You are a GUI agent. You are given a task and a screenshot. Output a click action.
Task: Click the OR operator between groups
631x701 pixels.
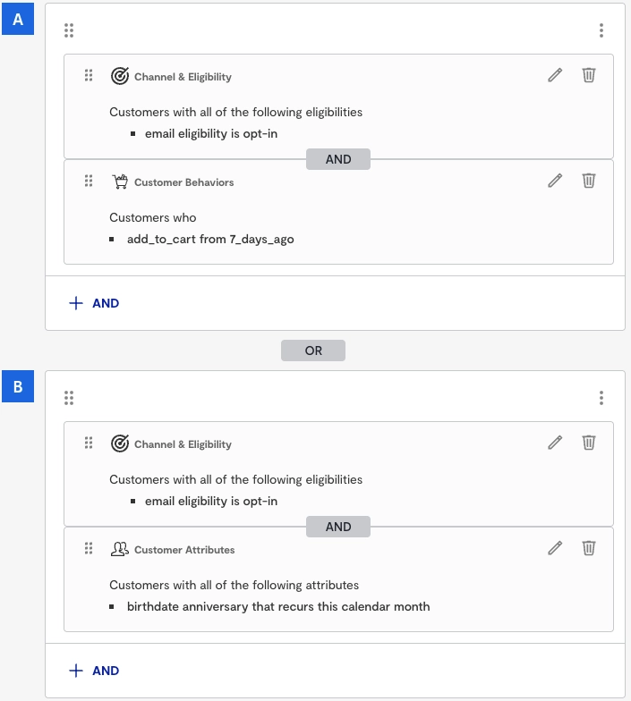click(x=313, y=350)
